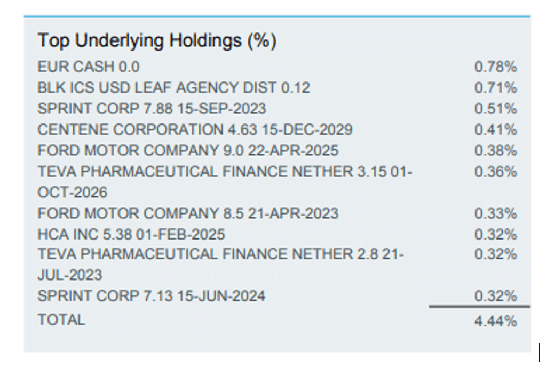Select TEVA PHARMACEUTICAL 2.8 holding name
Screen dimensions: 555x371
pyautogui.click(x=220, y=255)
